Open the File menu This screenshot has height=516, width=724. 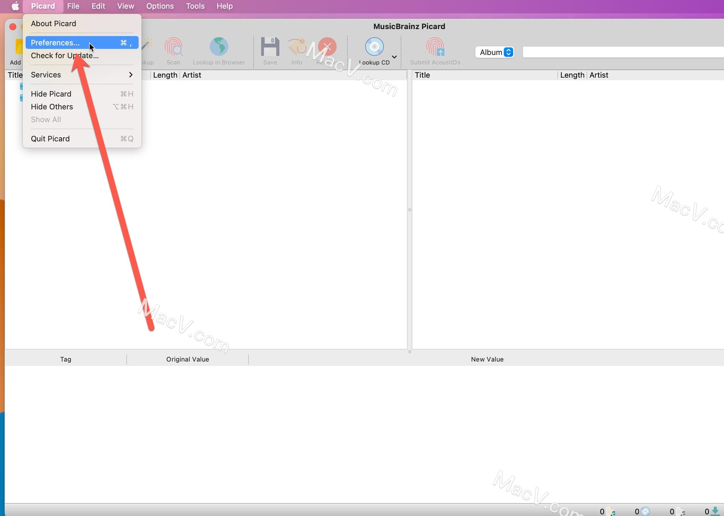(x=73, y=6)
